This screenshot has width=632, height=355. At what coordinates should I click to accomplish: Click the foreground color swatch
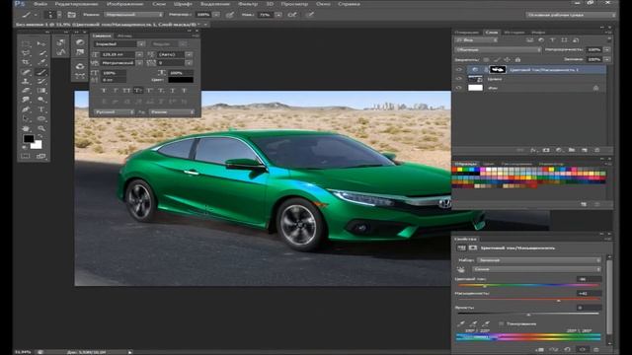(x=29, y=139)
